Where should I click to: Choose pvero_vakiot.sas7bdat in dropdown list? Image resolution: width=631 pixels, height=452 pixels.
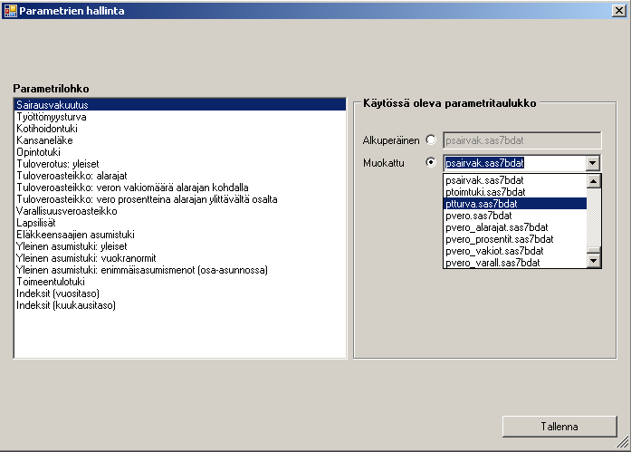click(515, 251)
